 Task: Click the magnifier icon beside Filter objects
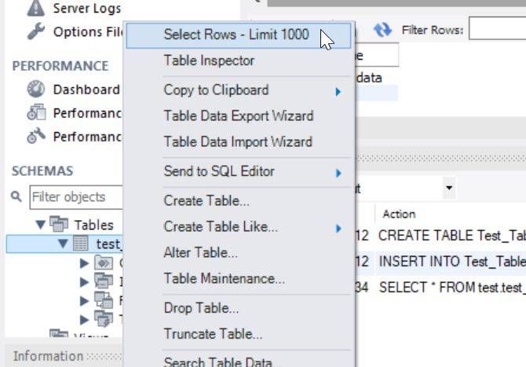[16, 196]
